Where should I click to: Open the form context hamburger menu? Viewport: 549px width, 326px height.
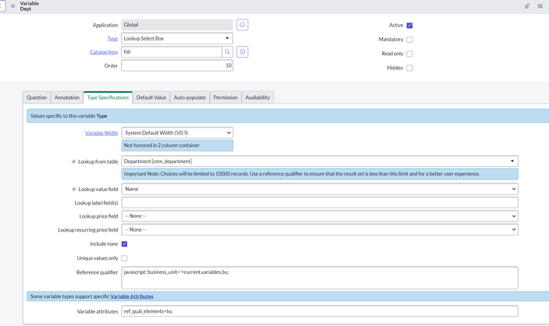[x=12, y=6]
